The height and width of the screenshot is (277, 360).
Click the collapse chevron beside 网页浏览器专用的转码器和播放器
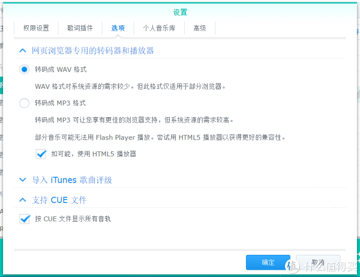(23, 50)
